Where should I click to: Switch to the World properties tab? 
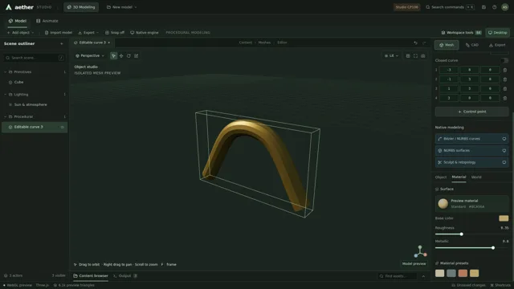476,177
